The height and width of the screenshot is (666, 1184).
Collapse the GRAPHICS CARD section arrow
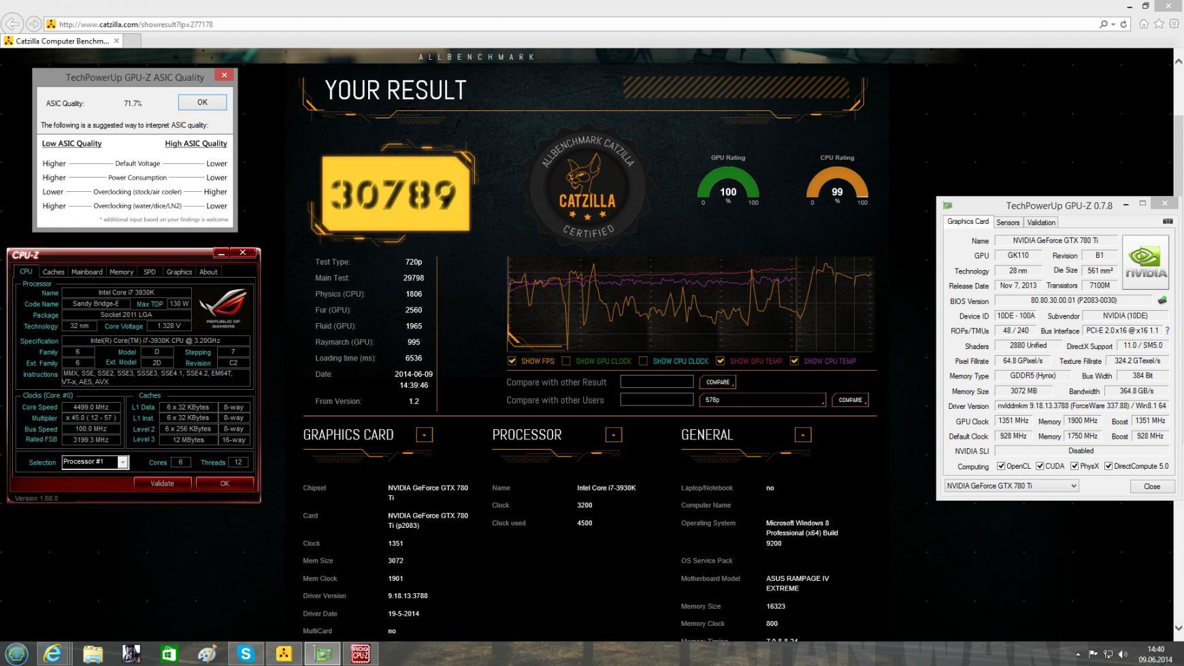[425, 435]
